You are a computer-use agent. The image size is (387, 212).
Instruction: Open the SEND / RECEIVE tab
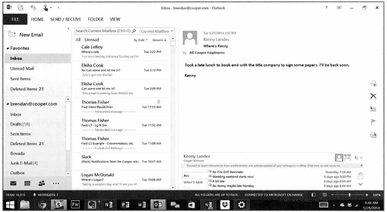pyautogui.click(x=66, y=19)
